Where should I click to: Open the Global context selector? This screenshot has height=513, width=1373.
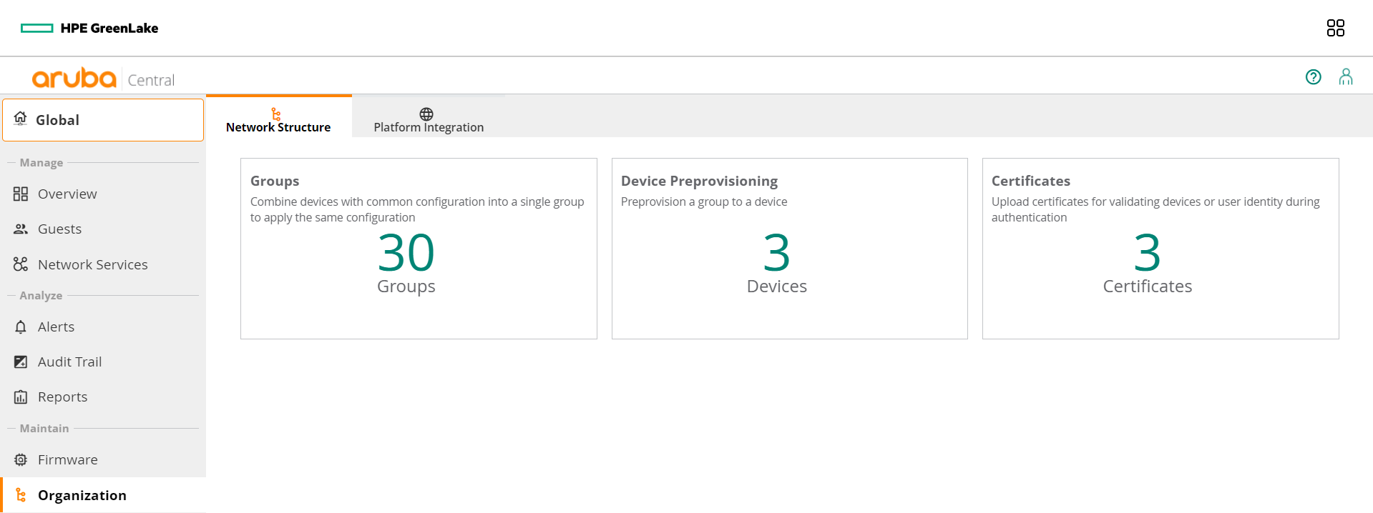(x=103, y=120)
